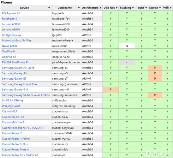Select the 'P' USB Net cell for Galaxy S III
173x158 pixels.
[110, 89]
